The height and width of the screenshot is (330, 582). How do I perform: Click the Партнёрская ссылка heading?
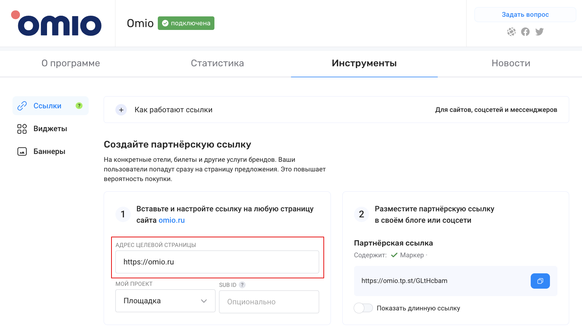393,243
